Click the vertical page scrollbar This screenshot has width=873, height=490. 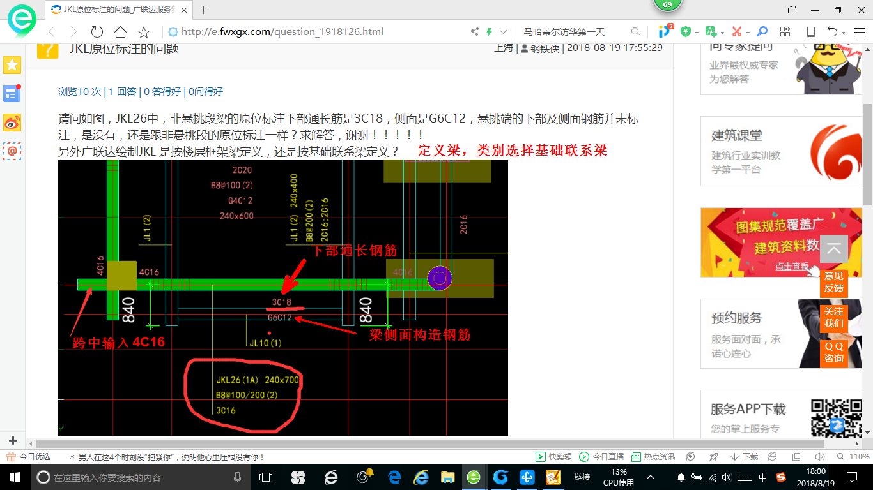868,154
